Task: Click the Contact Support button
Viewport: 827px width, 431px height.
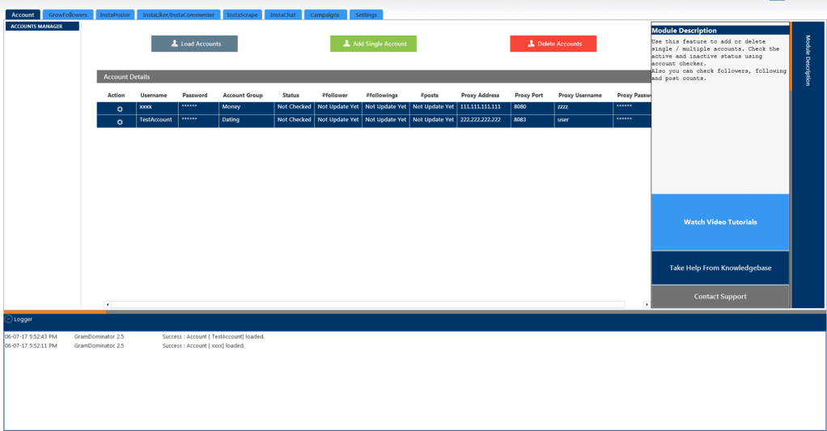Action: point(719,297)
